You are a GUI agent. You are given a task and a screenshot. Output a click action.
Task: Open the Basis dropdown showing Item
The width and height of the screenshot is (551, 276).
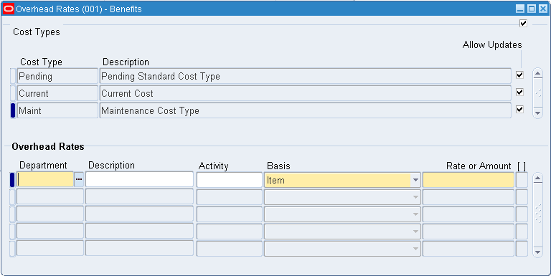click(415, 180)
